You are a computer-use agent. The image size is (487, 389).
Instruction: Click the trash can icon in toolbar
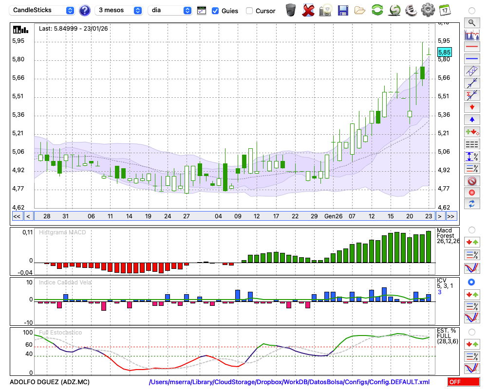click(x=291, y=10)
